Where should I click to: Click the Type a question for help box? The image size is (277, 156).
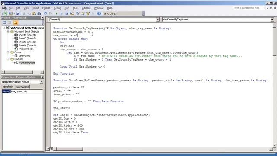[247, 8]
